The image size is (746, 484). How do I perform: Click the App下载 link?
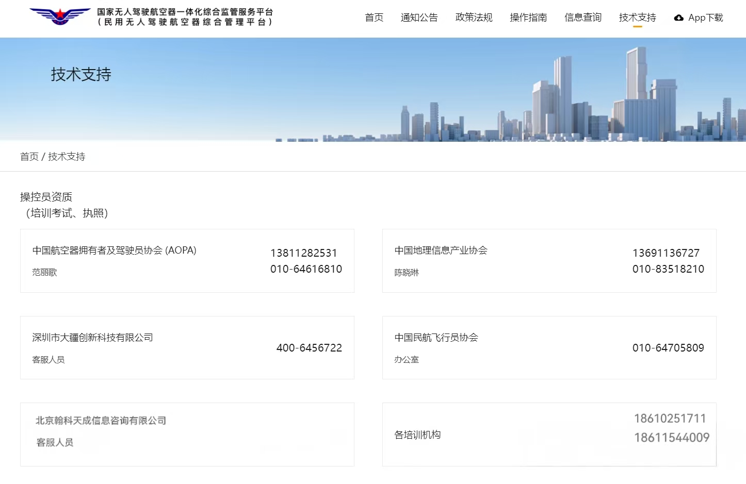pyautogui.click(x=705, y=18)
